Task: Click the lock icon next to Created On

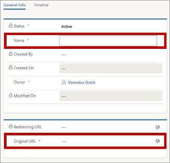Action: [x=10, y=67]
